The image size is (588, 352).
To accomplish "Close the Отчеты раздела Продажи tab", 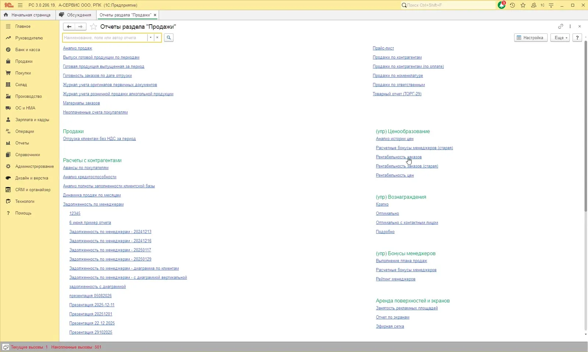I will pos(155,15).
